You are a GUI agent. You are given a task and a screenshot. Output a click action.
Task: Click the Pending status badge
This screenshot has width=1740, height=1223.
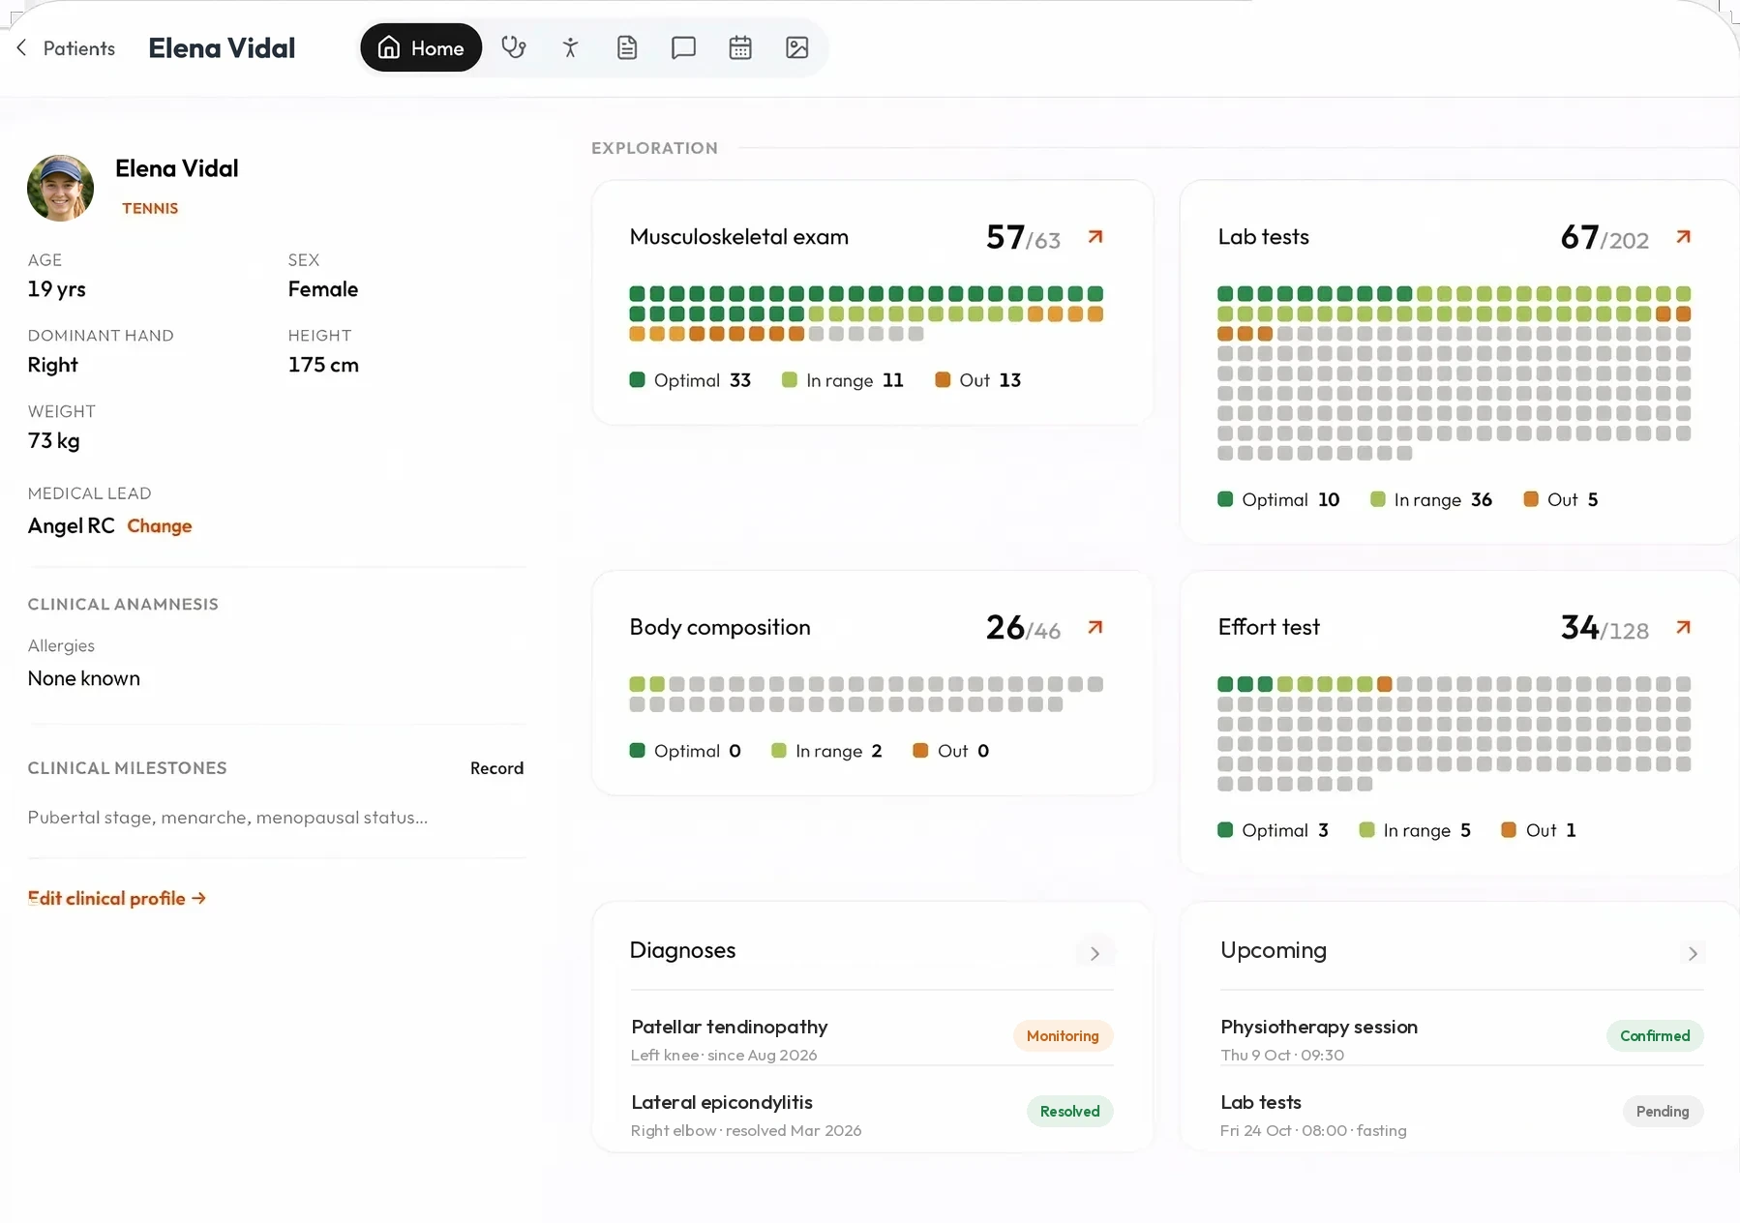pos(1663,1111)
